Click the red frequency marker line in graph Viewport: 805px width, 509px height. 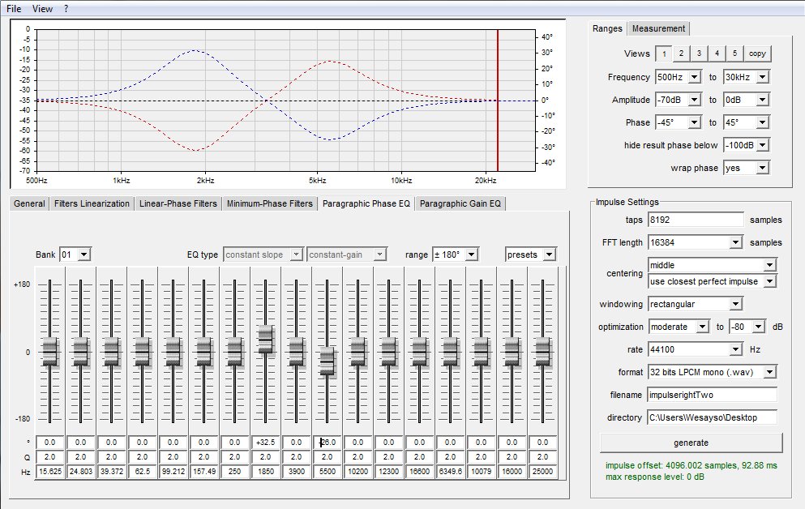498,100
